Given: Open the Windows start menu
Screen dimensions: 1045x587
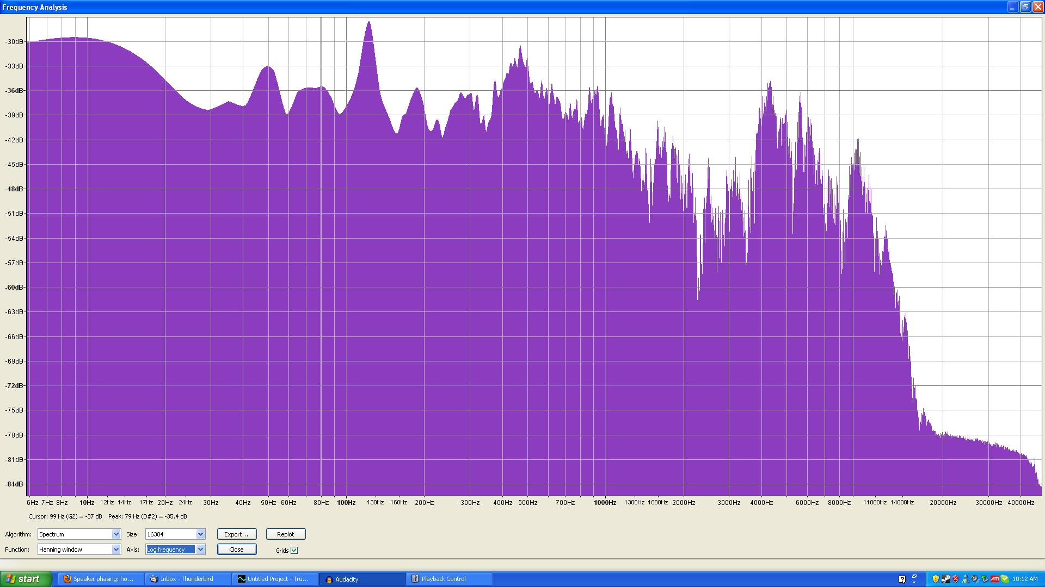Looking at the screenshot, I should coord(26,579).
